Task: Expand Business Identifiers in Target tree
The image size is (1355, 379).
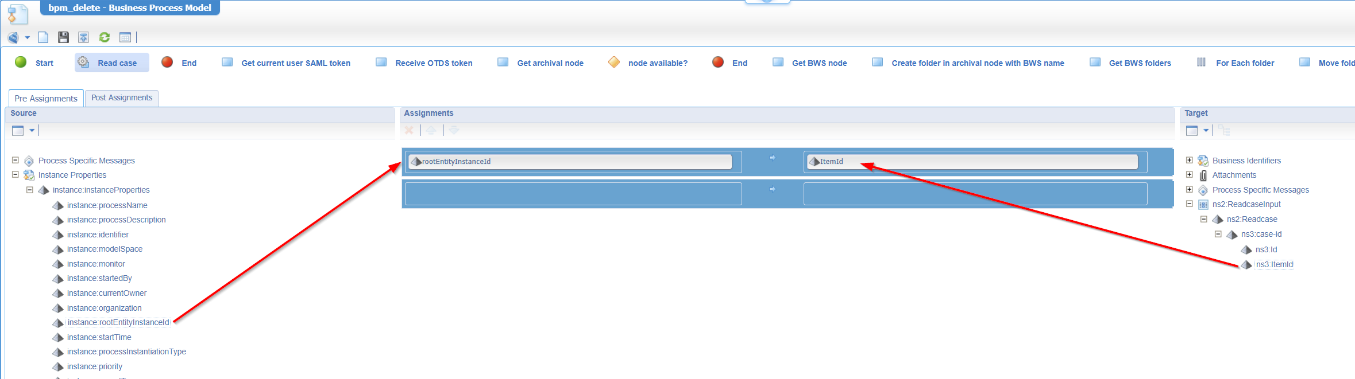Action: pos(1190,160)
